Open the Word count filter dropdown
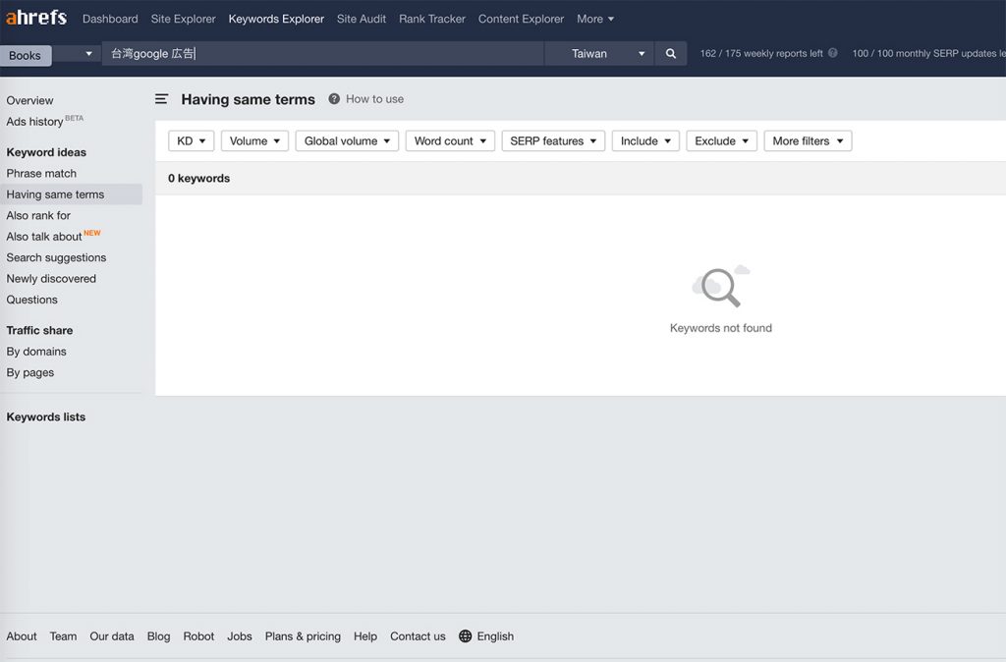This screenshot has height=662, width=1006. 450,141
